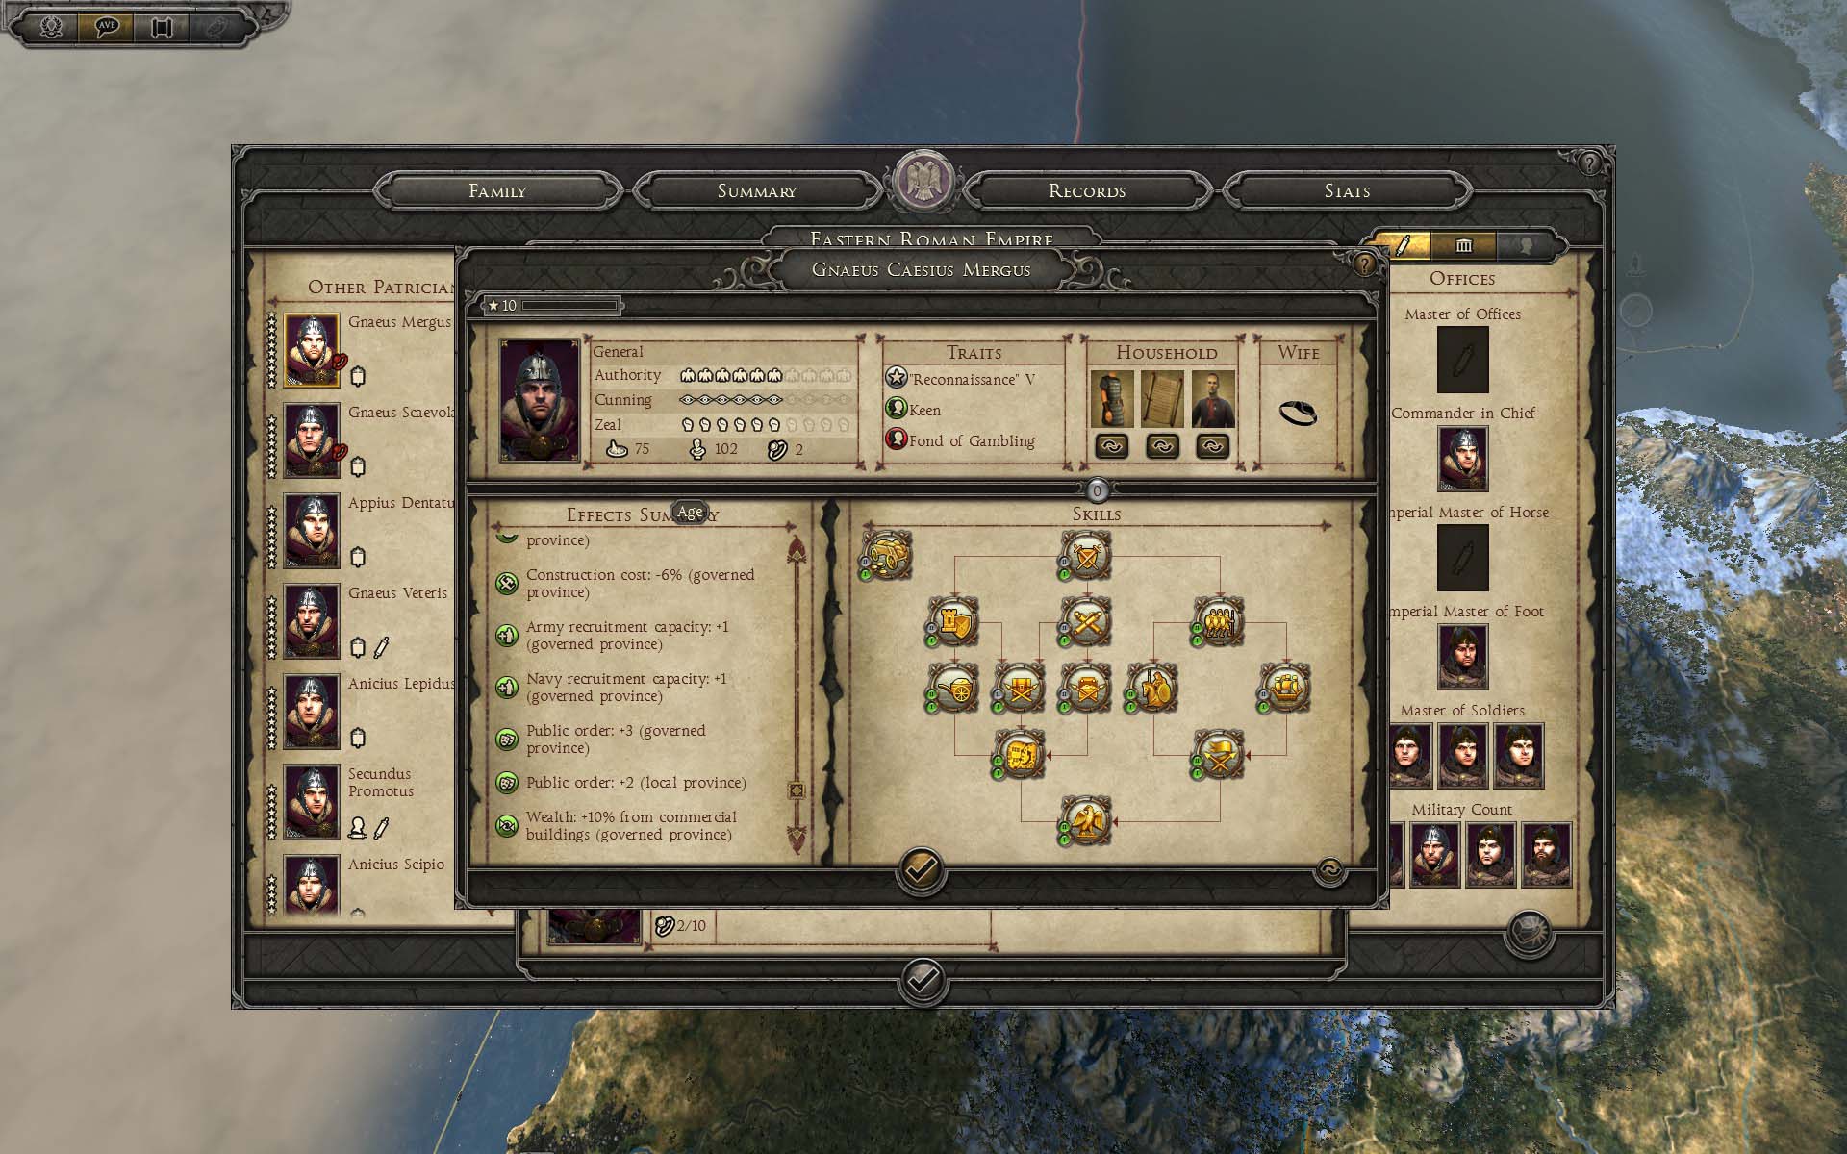Open the Family tab

pos(497,190)
